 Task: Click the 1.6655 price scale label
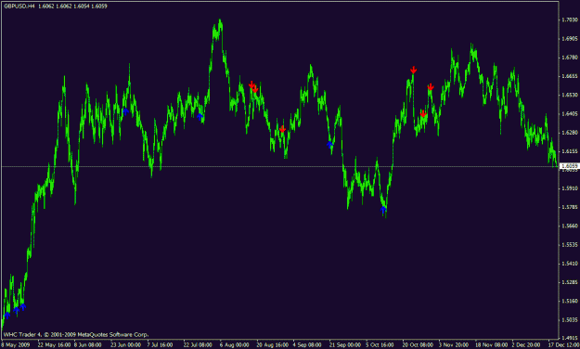click(570, 76)
